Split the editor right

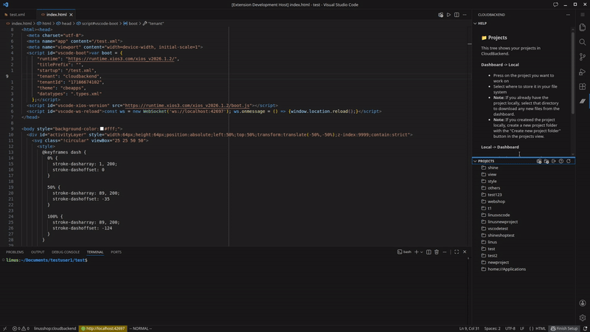click(457, 15)
